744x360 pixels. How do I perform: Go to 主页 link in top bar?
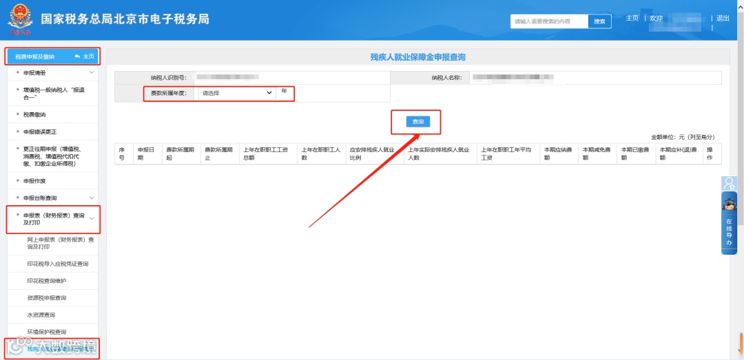pyautogui.click(x=632, y=18)
